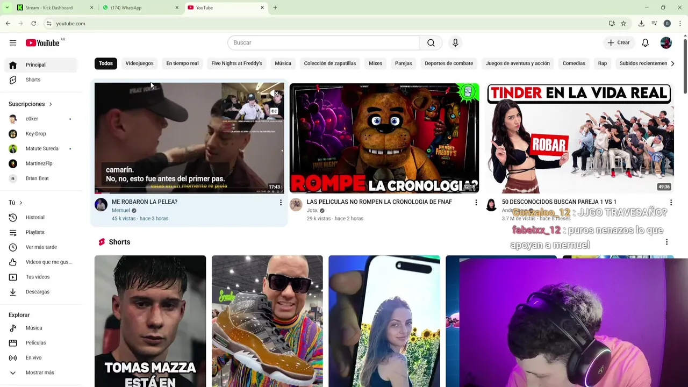Open Películas under Explorar

tap(42, 343)
